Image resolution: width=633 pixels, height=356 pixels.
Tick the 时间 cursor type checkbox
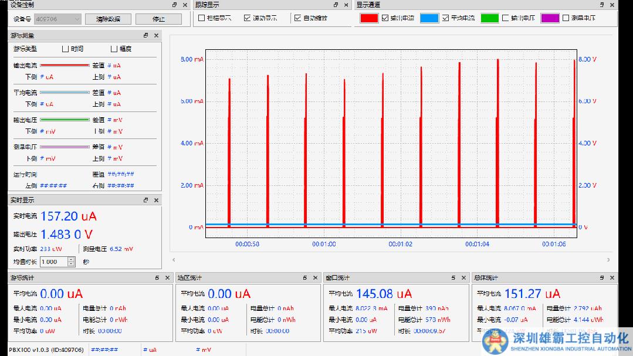[65, 49]
